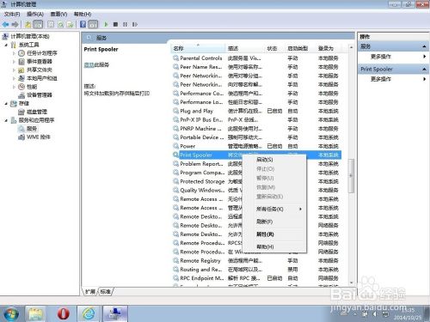Open the Opera browser from the taskbar

tap(63, 313)
